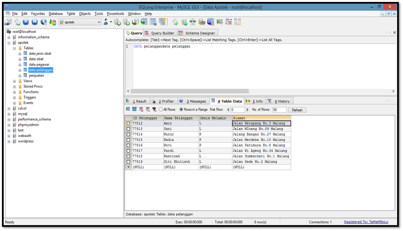Click the Create table toolbar icon
Viewport: 403px width, 231px height.
tap(144, 22)
